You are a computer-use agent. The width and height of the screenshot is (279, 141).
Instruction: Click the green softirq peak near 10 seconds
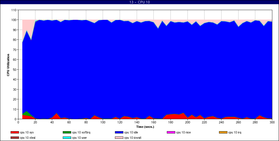tap(27, 113)
